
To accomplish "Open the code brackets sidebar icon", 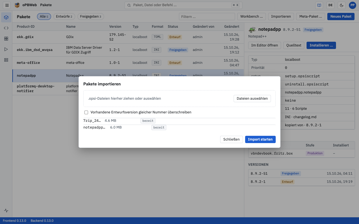I will tap(6, 28).
